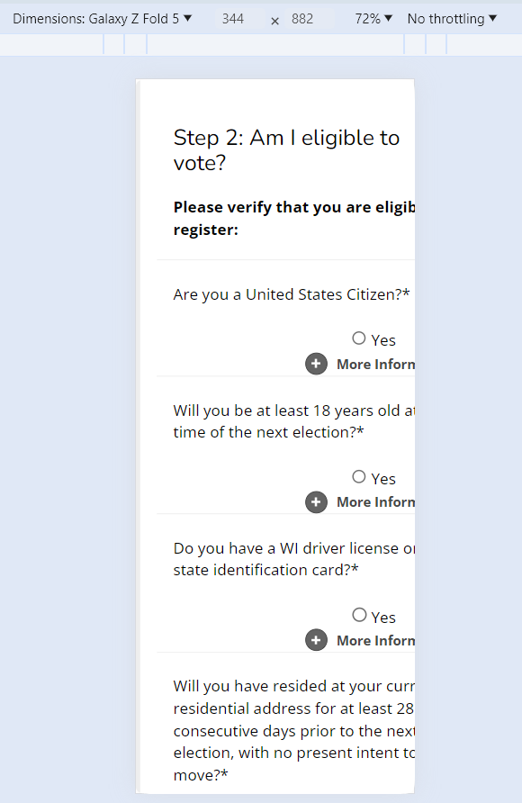Click the 28 consecutive days residency question text
The image size is (522, 803).
click(x=294, y=730)
